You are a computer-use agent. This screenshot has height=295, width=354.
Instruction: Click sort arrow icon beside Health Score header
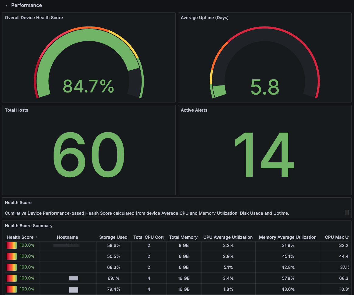pyautogui.click(x=37, y=237)
